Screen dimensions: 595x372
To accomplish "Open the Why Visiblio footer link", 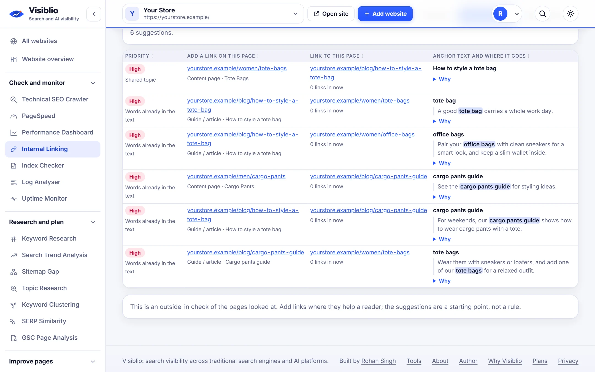I will tap(505, 361).
